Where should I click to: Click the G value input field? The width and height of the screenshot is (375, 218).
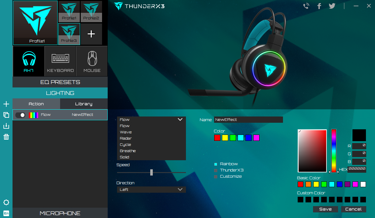click(359, 154)
